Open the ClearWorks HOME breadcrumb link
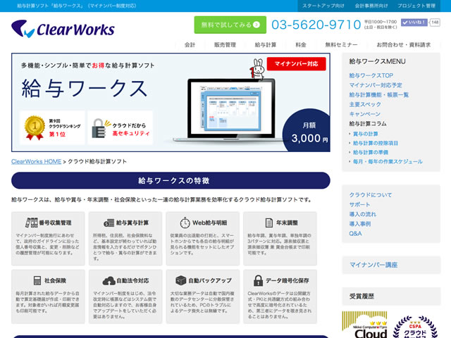The width and height of the screenshot is (451, 338). click(36, 161)
